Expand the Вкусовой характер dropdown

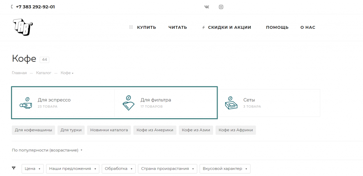point(225,169)
